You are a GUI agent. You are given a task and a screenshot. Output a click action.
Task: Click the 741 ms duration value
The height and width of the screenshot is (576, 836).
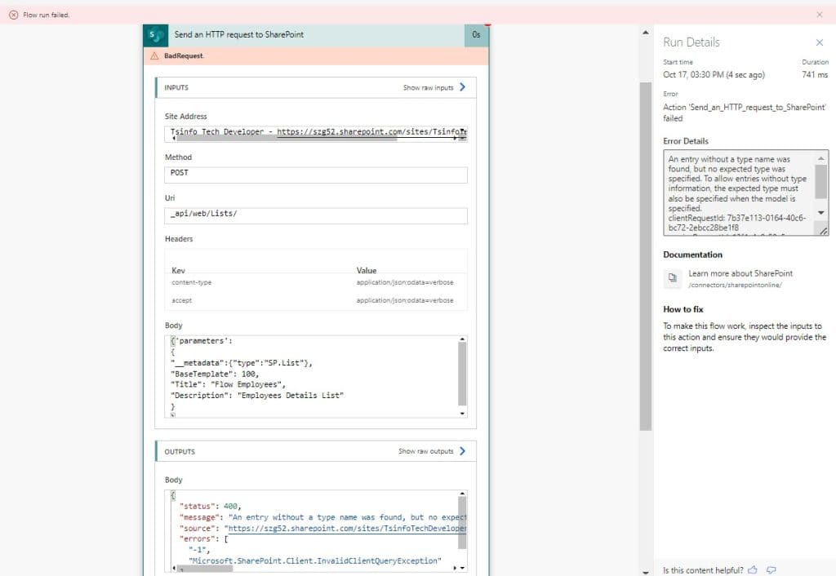coord(815,74)
